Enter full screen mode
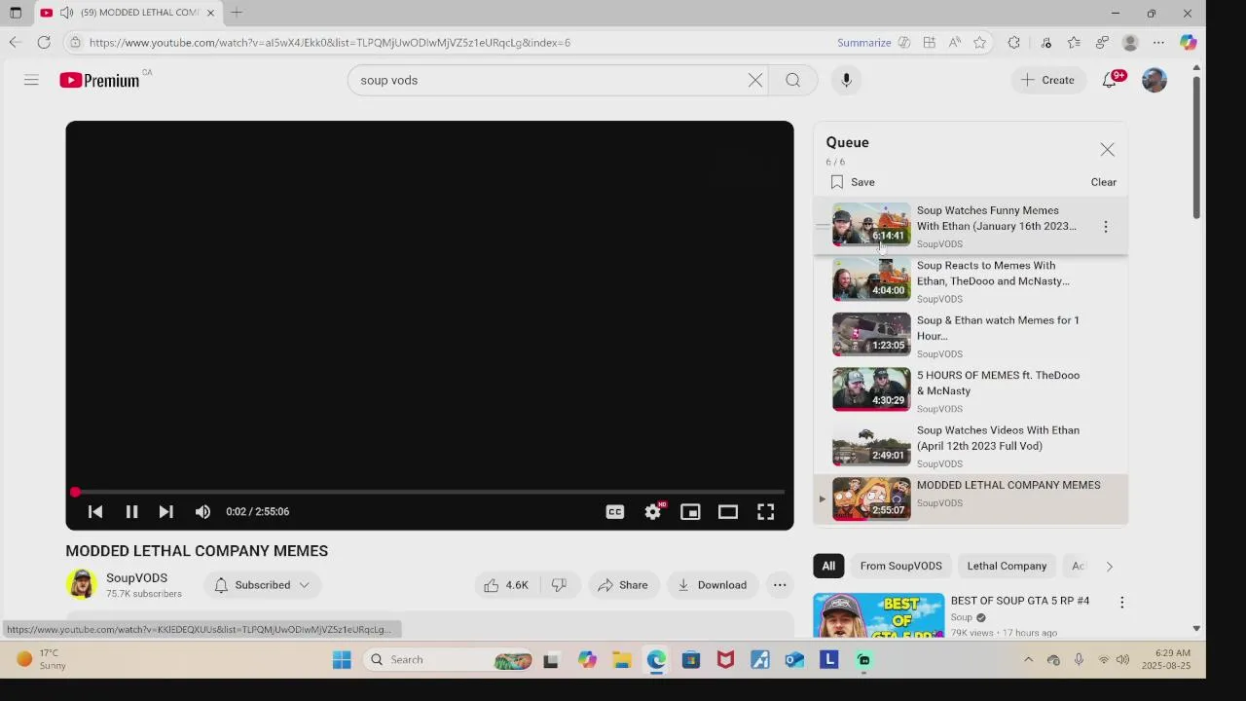The height and width of the screenshot is (701, 1246). [x=766, y=511]
